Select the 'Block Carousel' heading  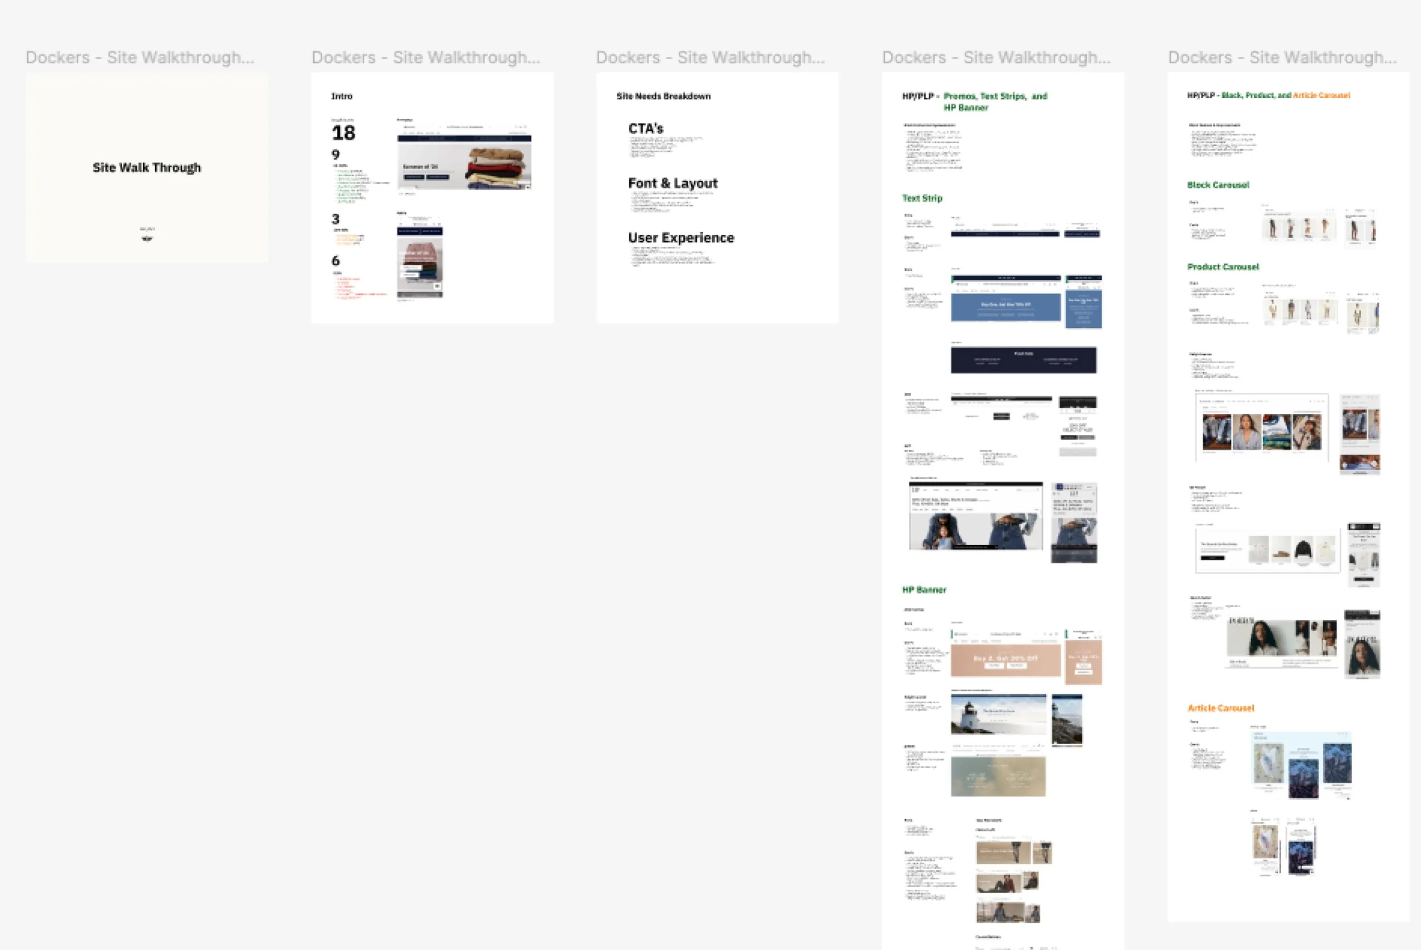[x=1218, y=185]
